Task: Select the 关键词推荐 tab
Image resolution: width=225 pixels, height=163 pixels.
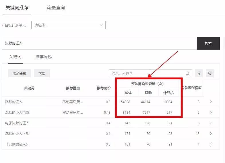Action: coord(17,8)
